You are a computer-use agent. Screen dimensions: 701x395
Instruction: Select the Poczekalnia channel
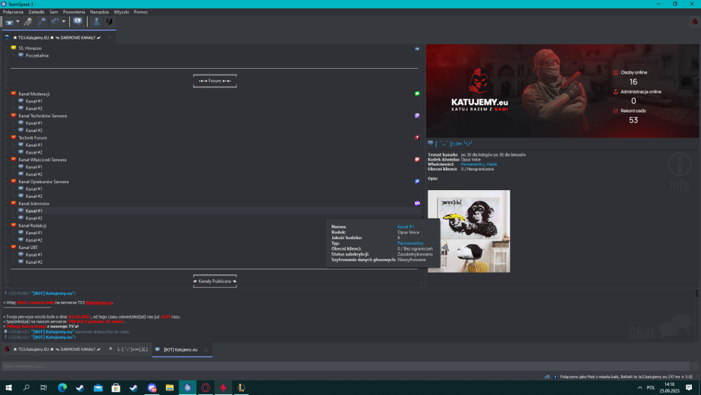tap(37, 55)
